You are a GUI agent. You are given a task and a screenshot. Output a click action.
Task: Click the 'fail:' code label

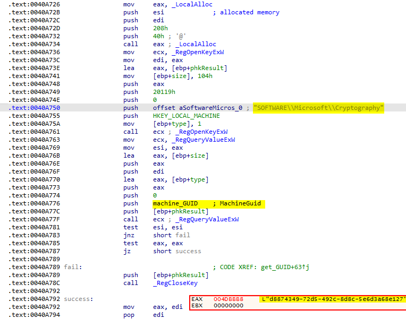pos(74,267)
